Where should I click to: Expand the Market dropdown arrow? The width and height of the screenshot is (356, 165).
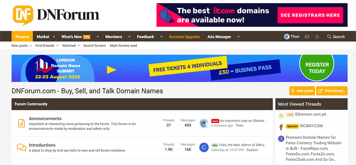(54, 37)
